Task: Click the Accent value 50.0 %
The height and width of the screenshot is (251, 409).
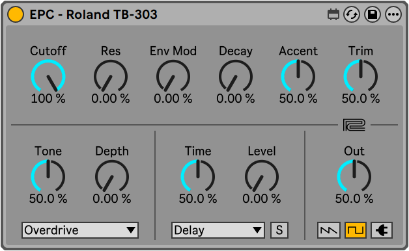Action: coord(298,99)
